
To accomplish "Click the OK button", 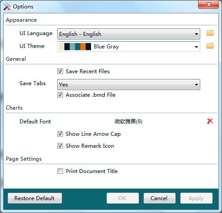I will [x=123, y=198].
